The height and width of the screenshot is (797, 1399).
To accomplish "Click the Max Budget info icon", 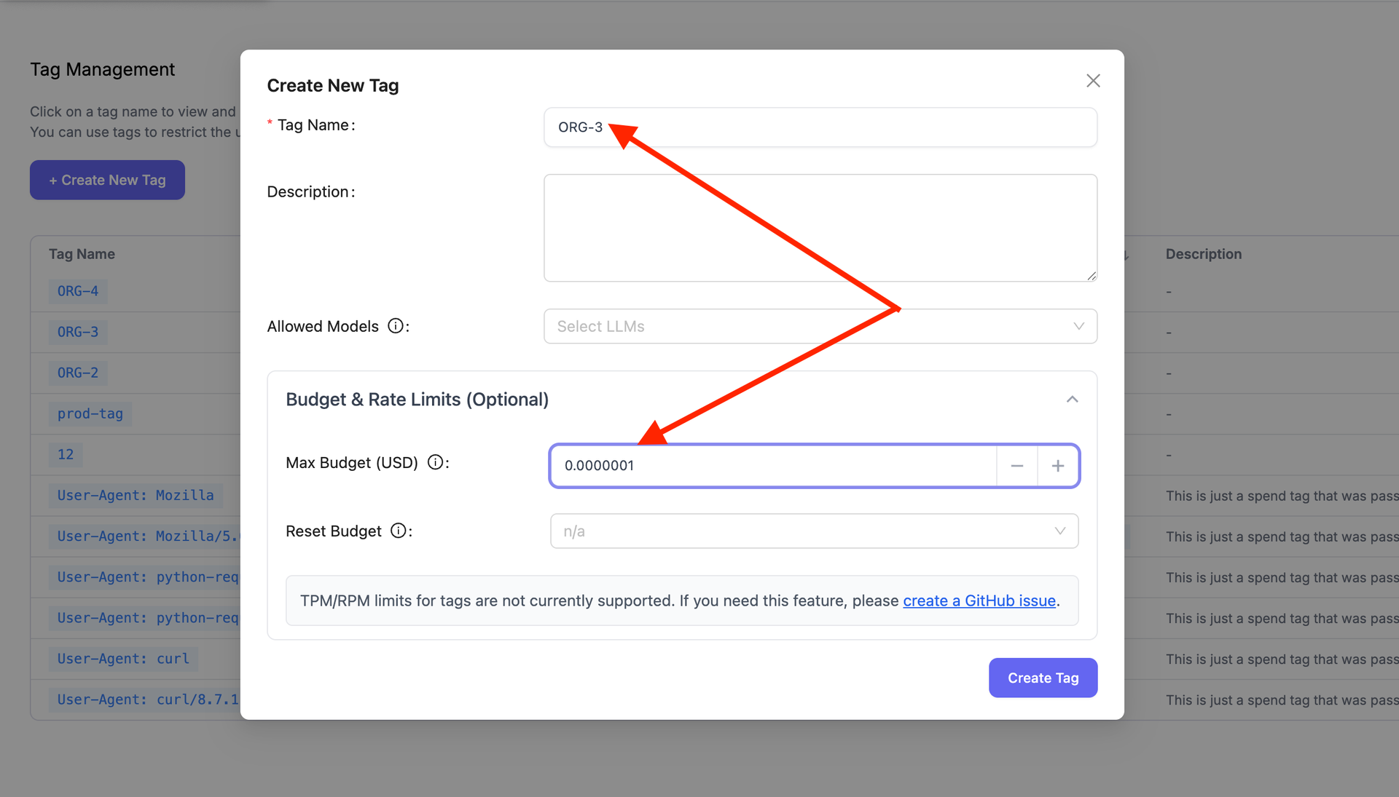I will pos(435,462).
